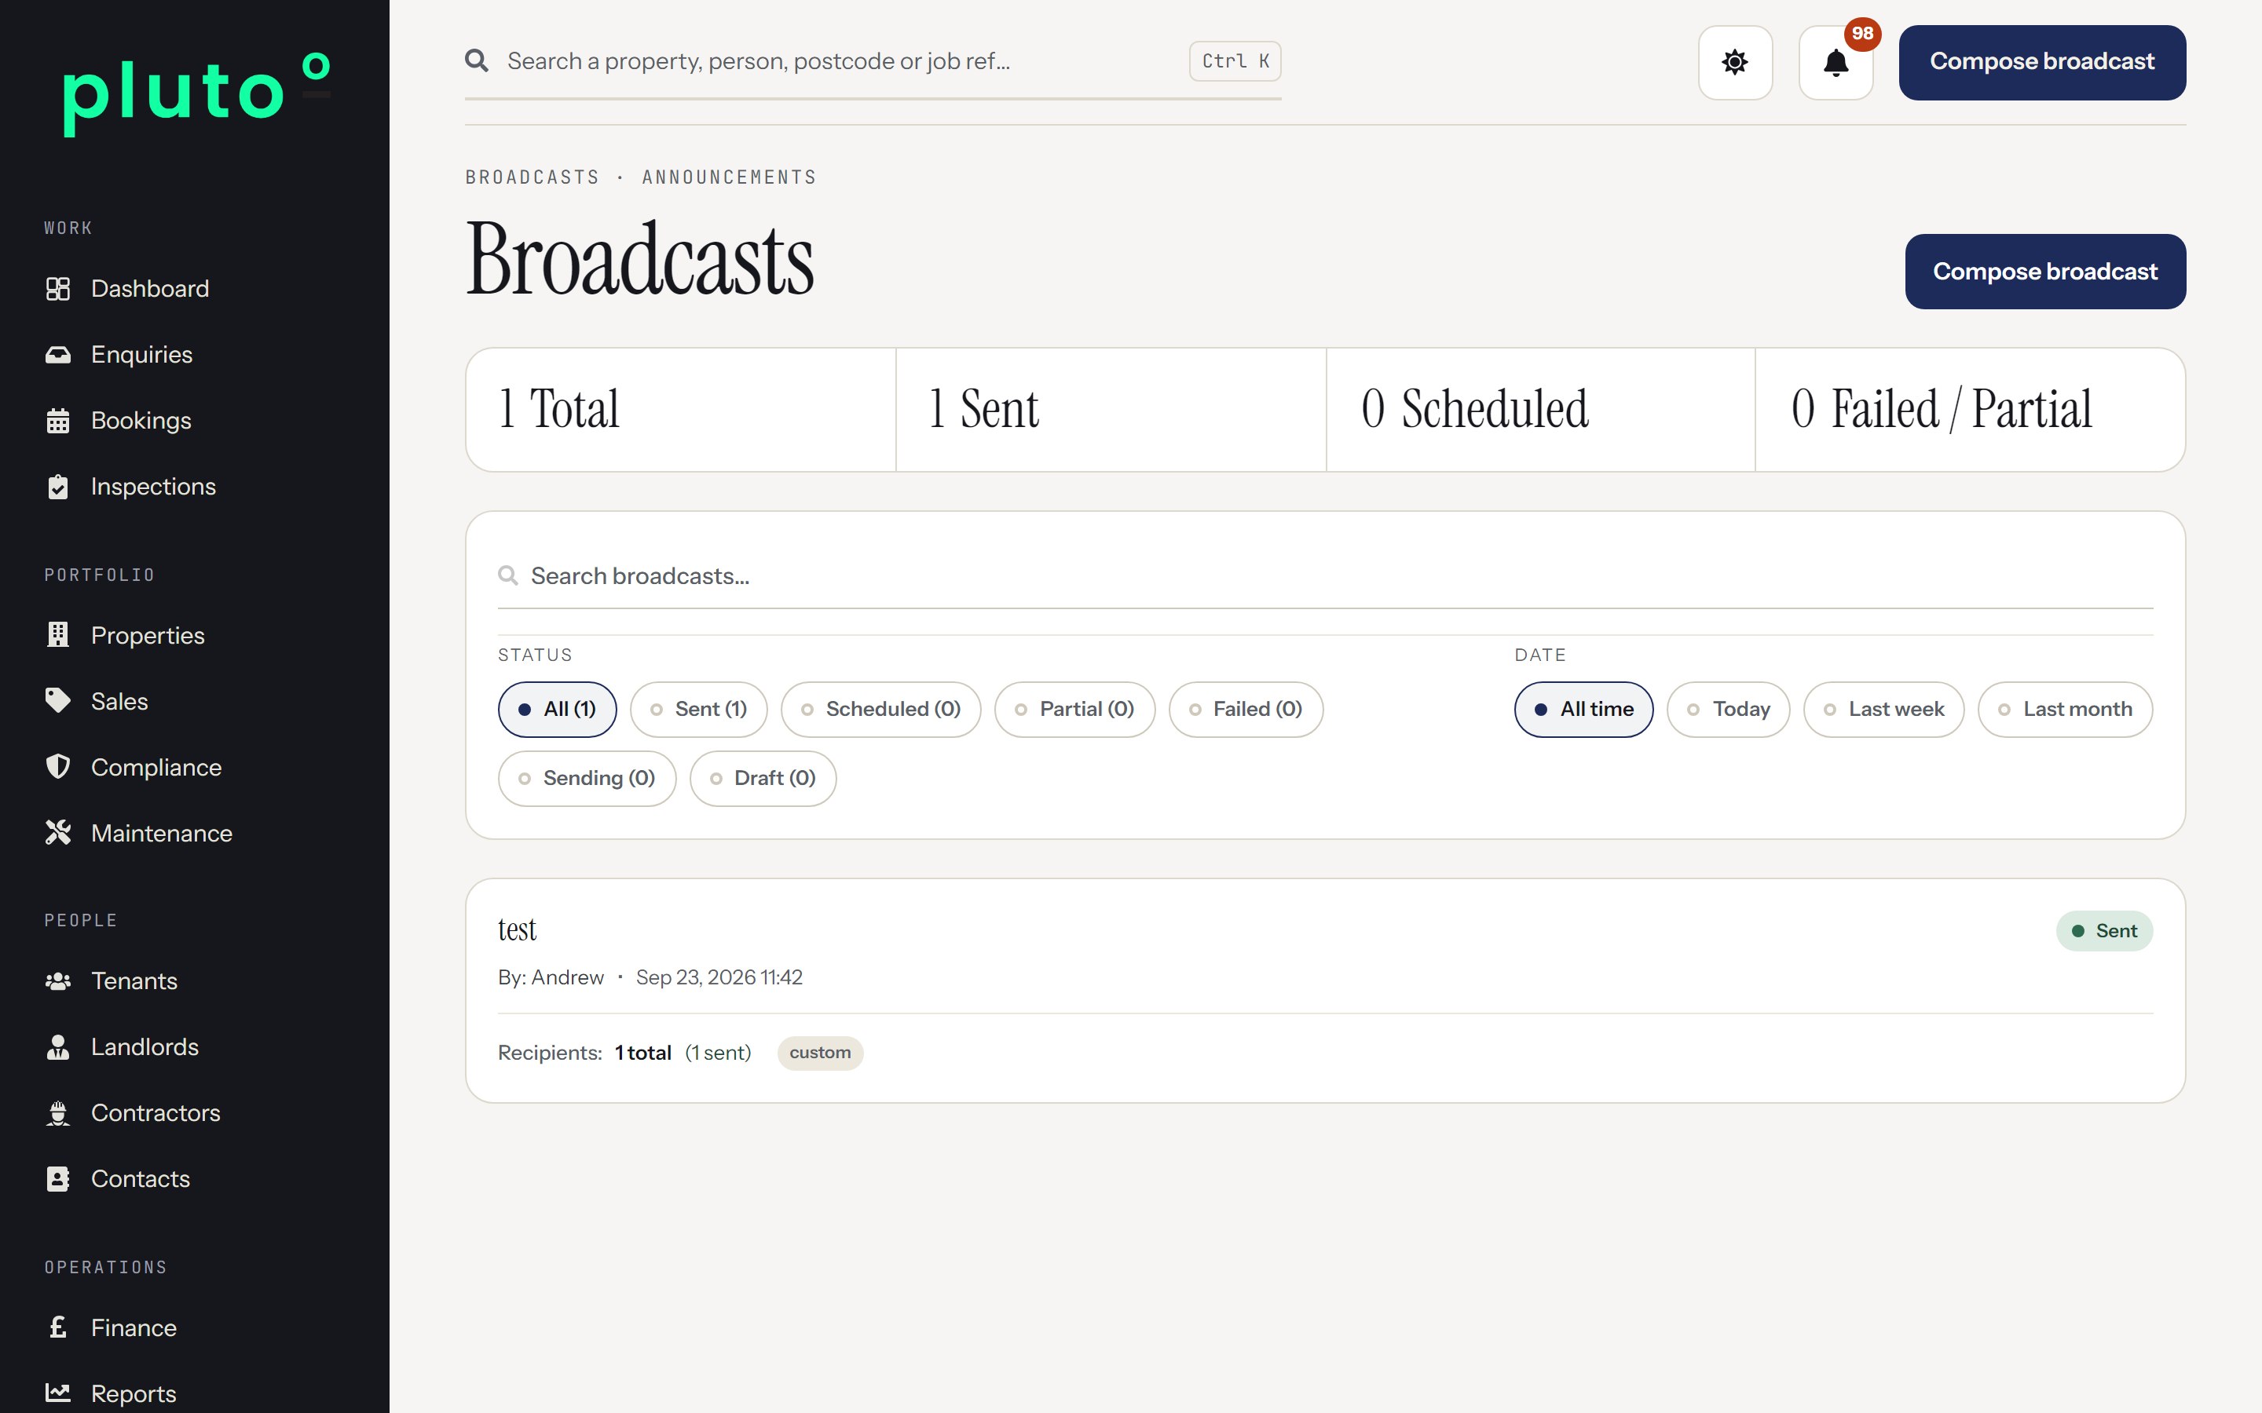
Task: Select the All (1) status filter
Action: (x=557, y=710)
